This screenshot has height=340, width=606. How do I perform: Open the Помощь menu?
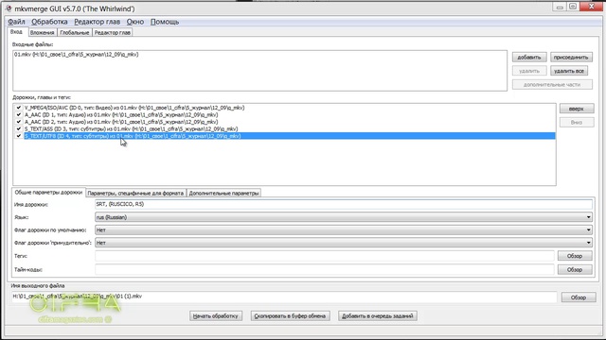pyautogui.click(x=165, y=22)
